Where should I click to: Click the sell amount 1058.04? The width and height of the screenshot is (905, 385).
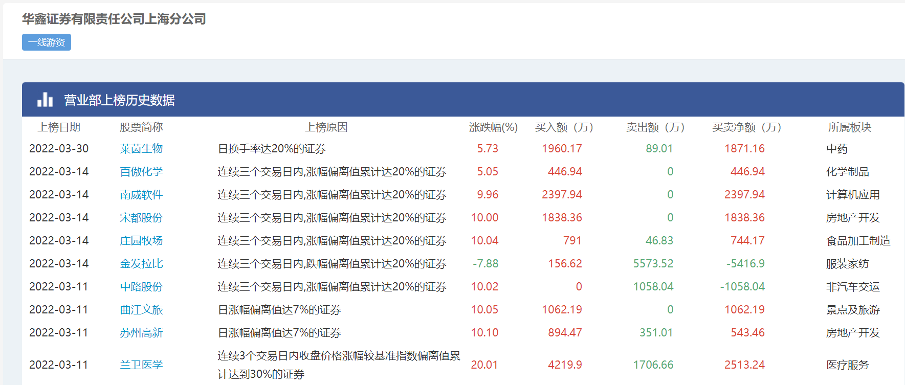653,287
